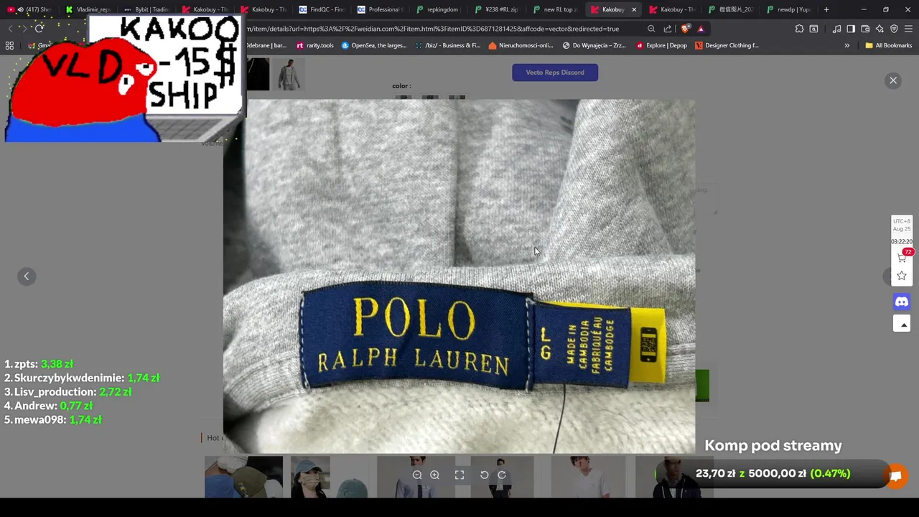Click the share icon in the address bar
Screen dimensions: 919x517
click(668, 29)
